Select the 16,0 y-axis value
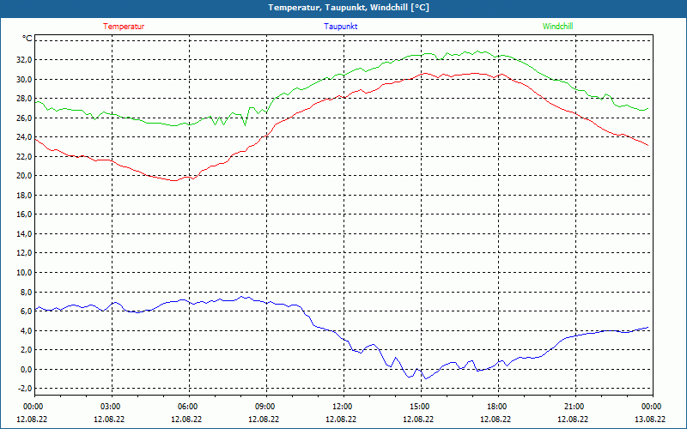Image resolution: width=687 pixels, height=429 pixels. pos(25,214)
